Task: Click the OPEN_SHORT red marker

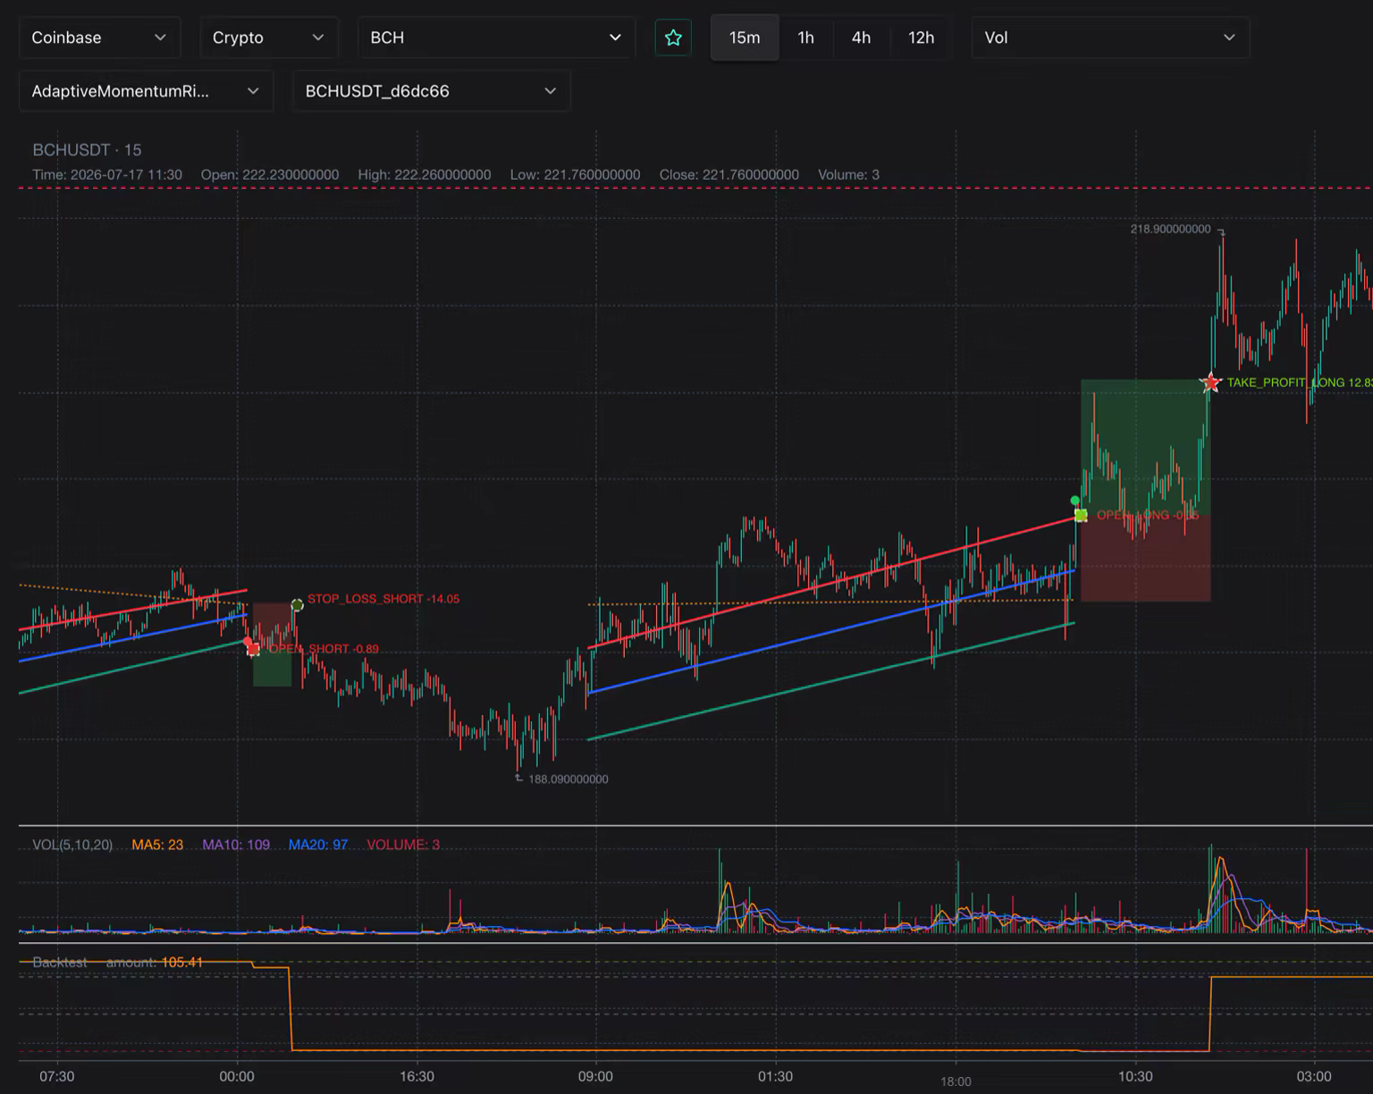Action: (253, 649)
